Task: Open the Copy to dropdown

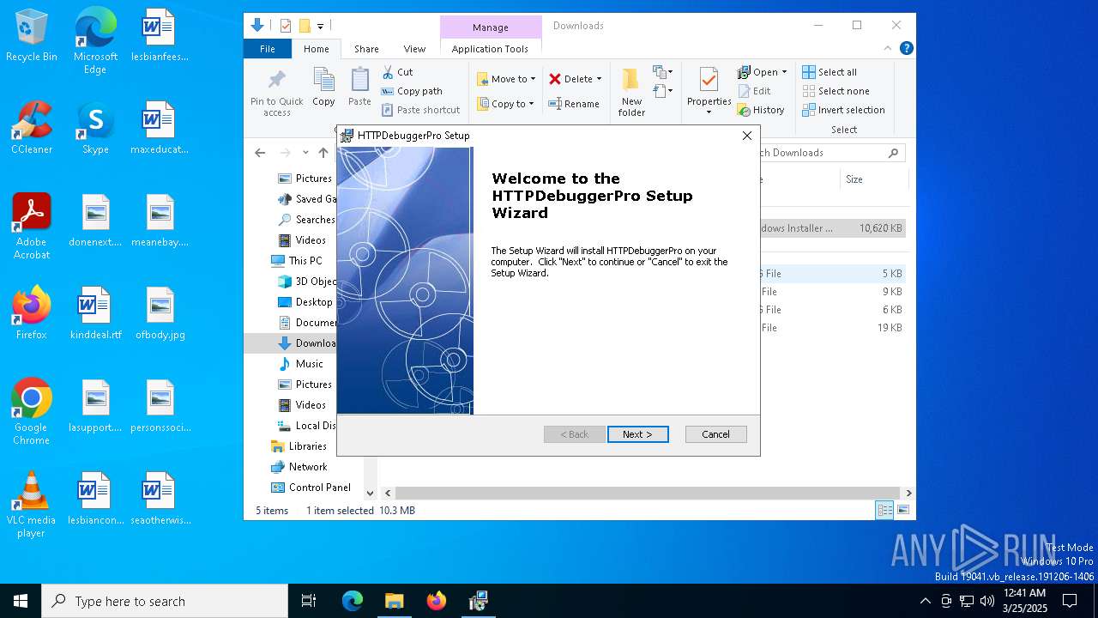Action: click(x=505, y=104)
